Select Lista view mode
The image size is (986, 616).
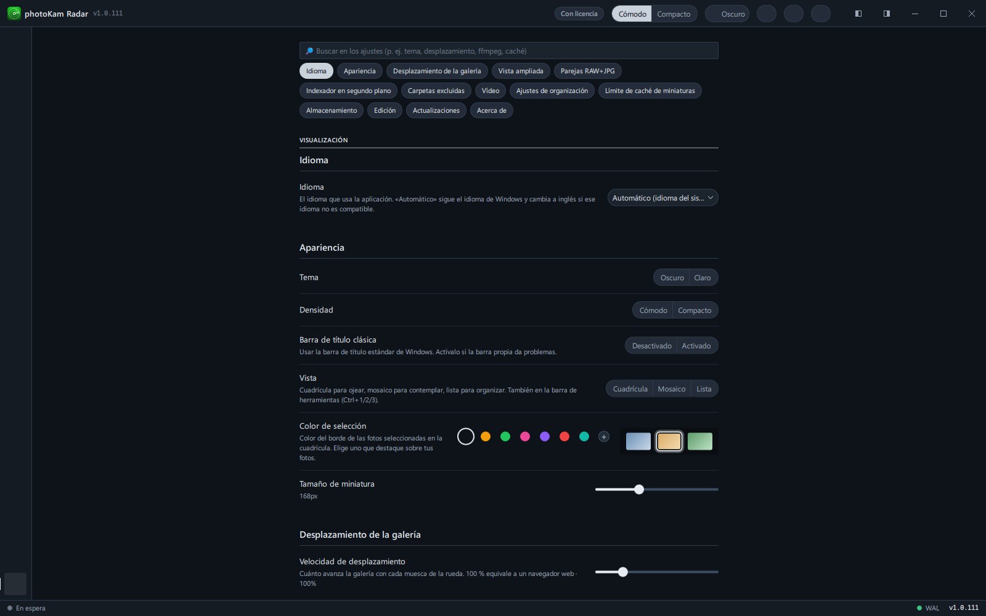point(704,389)
